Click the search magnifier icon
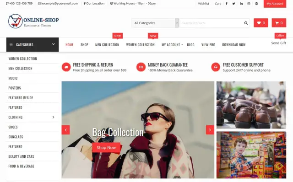 [246, 23]
